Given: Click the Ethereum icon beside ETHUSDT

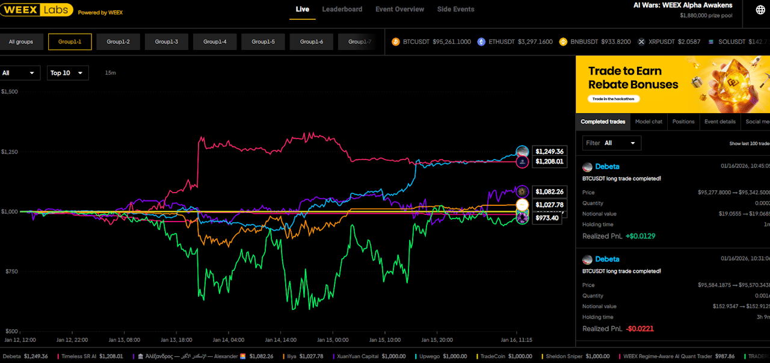Looking at the screenshot, I should tap(481, 42).
